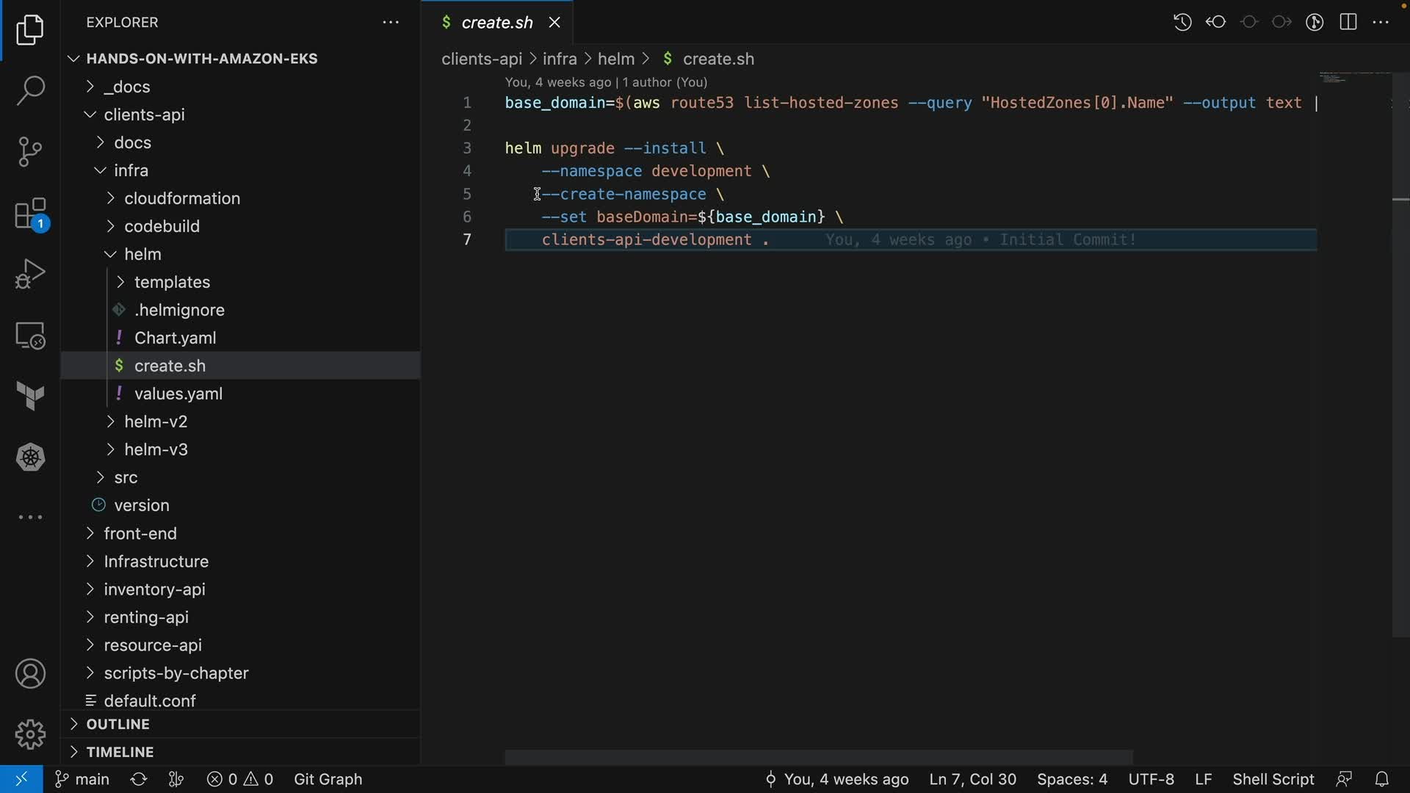
Task: Open the Manage gear icon
Action: (x=30, y=734)
